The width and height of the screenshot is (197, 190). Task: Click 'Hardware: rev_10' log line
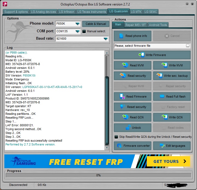point(17,110)
